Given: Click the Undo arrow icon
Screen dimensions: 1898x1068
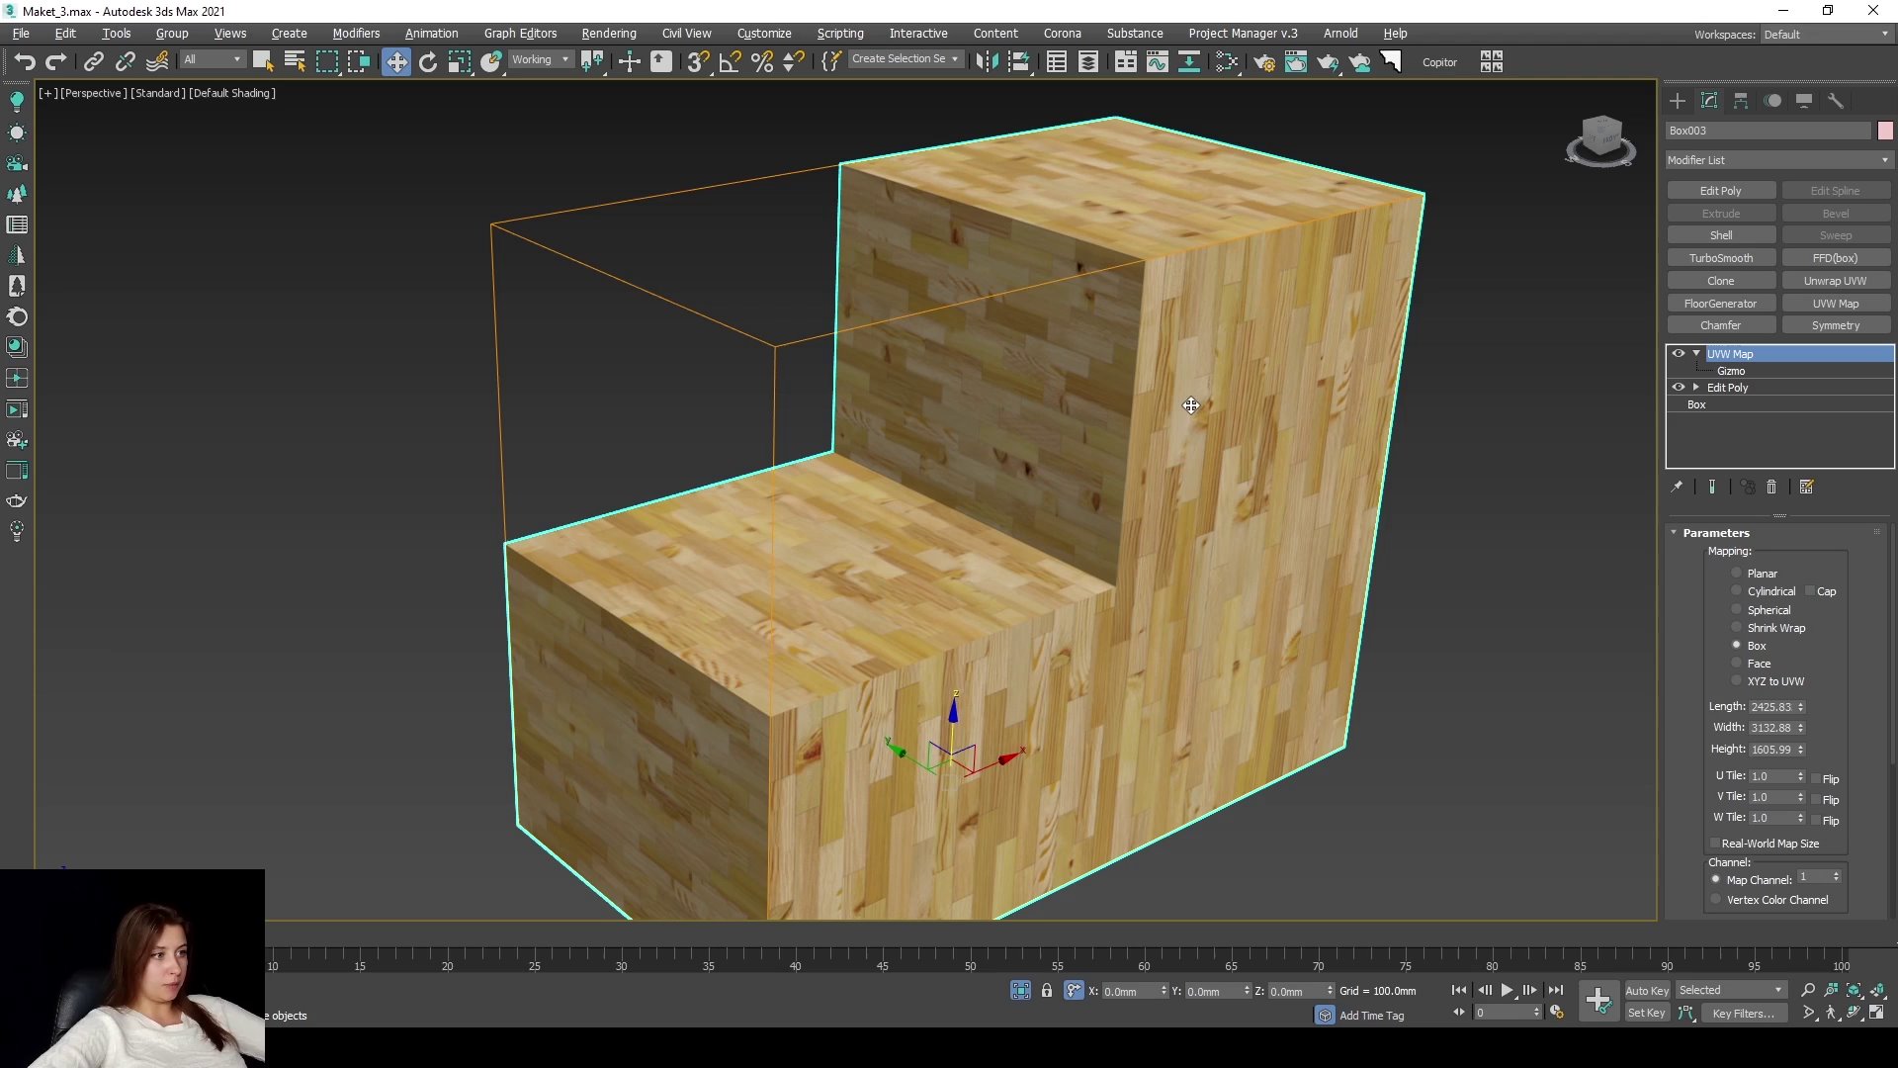Looking at the screenshot, I should (x=24, y=61).
